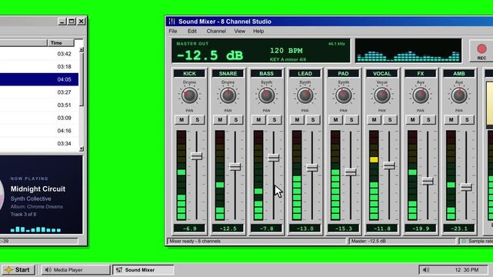The image size is (493, 277).
Task: Open the Help menu in Sound Mixer
Action: tap(258, 31)
